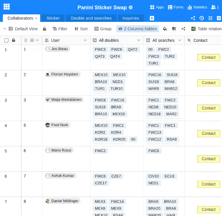This screenshot has width=222, height=216.
Task: Click the formula icon of All searches
Action: (148, 40)
